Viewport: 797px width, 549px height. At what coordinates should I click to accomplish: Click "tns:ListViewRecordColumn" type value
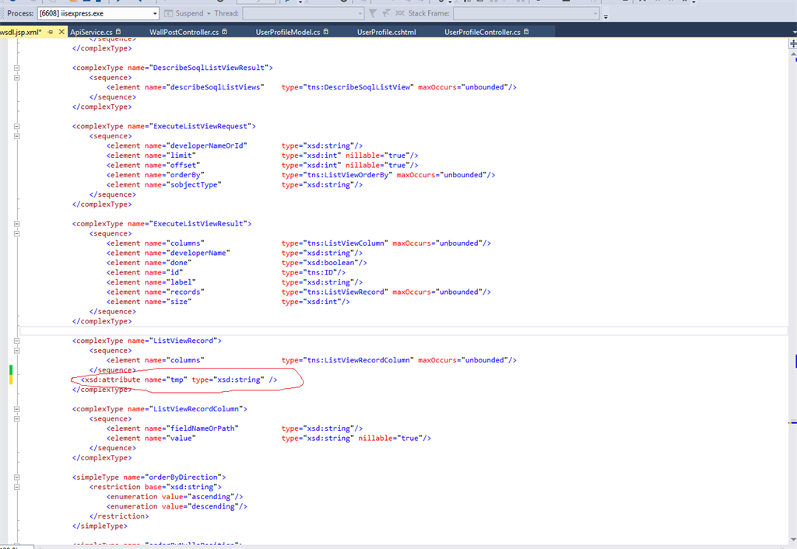pos(359,361)
